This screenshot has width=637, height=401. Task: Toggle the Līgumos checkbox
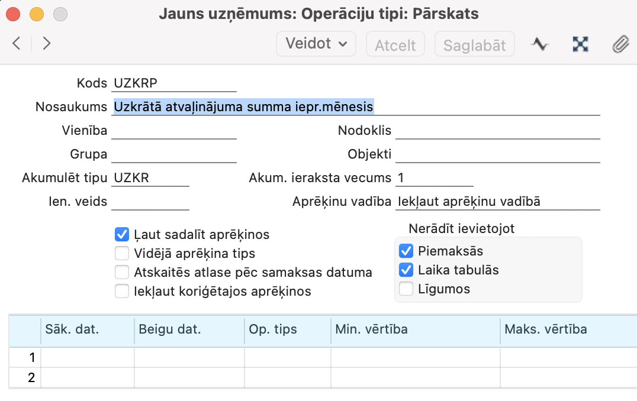(x=406, y=289)
